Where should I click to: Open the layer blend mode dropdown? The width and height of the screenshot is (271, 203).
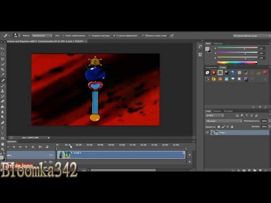(x=224, y=121)
